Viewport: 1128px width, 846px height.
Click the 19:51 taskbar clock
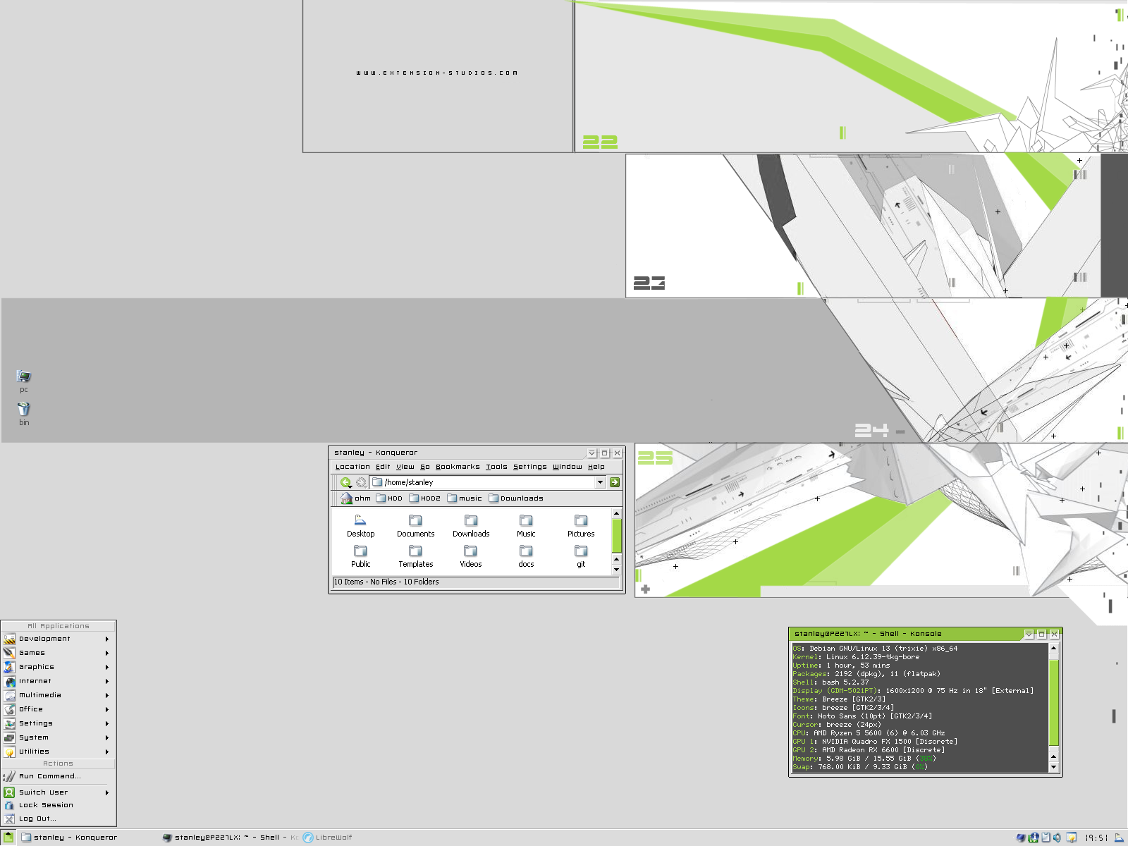(x=1096, y=838)
